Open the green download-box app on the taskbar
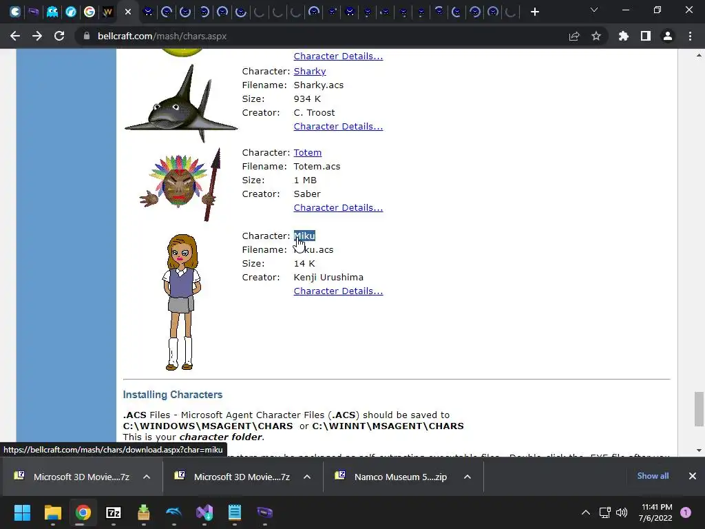This screenshot has width=705, height=529. (x=143, y=512)
